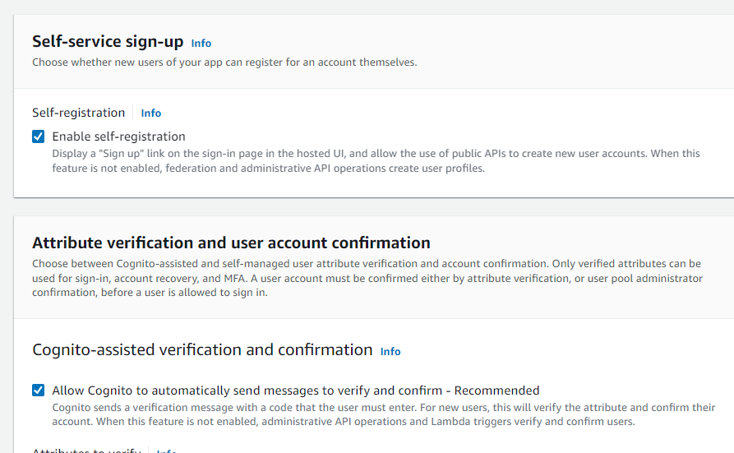The width and height of the screenshot is (734, 453).
Task: Click the "Cognito sends a verification message" help text
Action: [383, 414]
